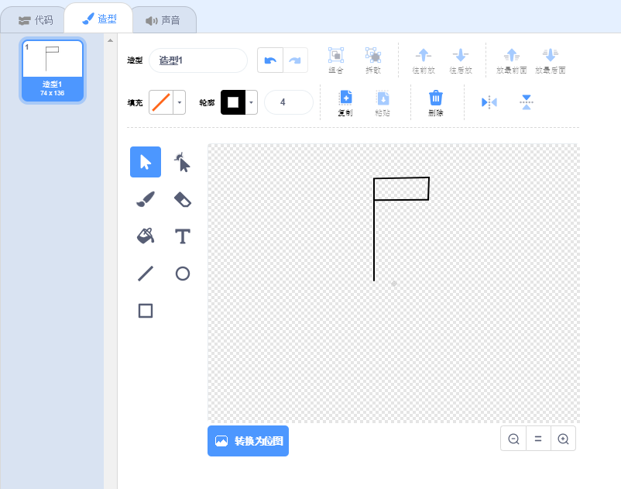Select the Text tool
Screen dimensions: 621x489
tap(183, 236)
